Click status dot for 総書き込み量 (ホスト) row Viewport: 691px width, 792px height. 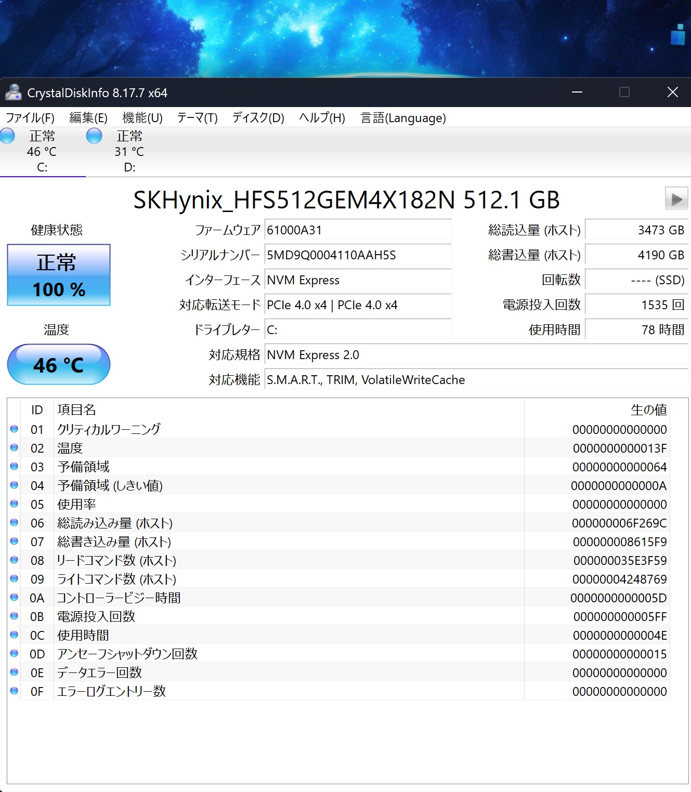pyautogui.click(x=14, y=542)
